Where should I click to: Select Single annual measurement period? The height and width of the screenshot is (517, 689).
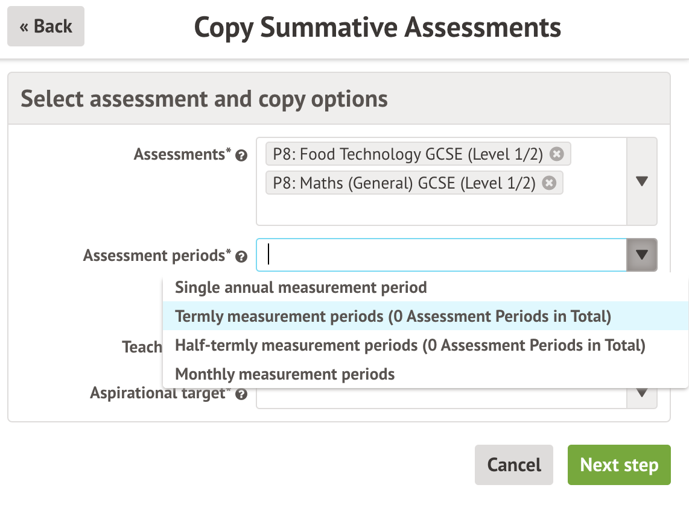300,287
